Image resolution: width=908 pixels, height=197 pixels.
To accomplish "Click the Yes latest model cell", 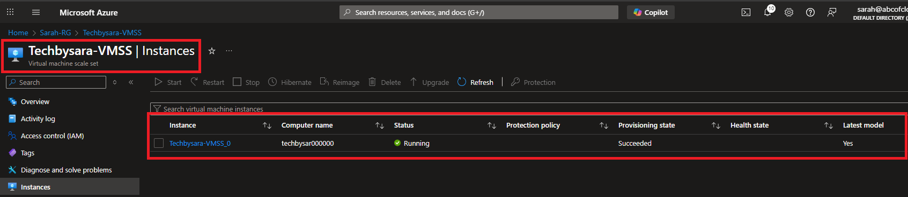I will 848,143.
